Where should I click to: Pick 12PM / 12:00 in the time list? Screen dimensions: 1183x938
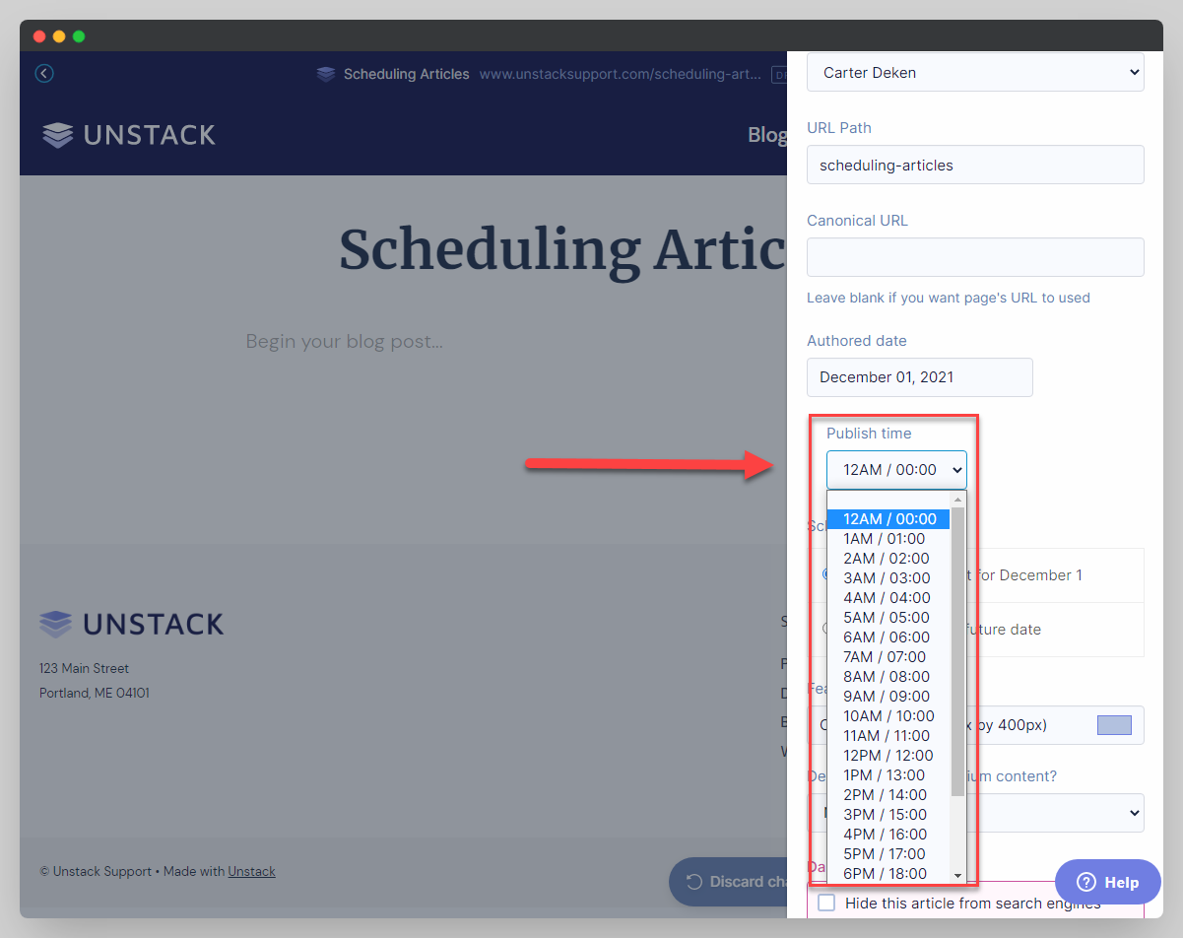tap(887, 755)
